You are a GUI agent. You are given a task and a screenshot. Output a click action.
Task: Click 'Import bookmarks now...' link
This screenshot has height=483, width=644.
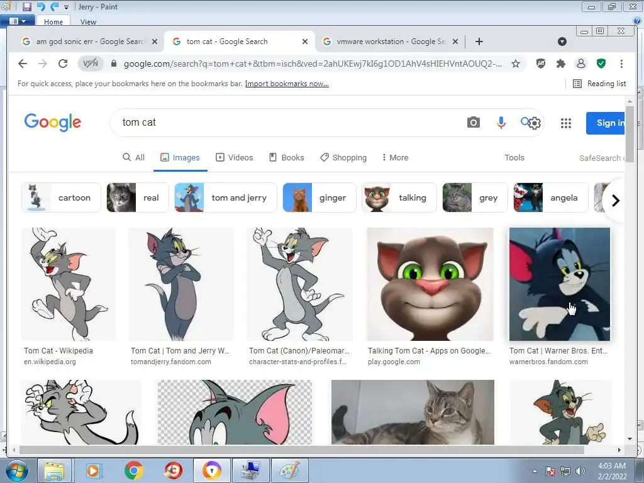point(287,84)
